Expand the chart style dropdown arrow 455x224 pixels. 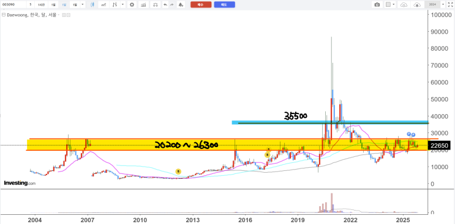point(122,5)
